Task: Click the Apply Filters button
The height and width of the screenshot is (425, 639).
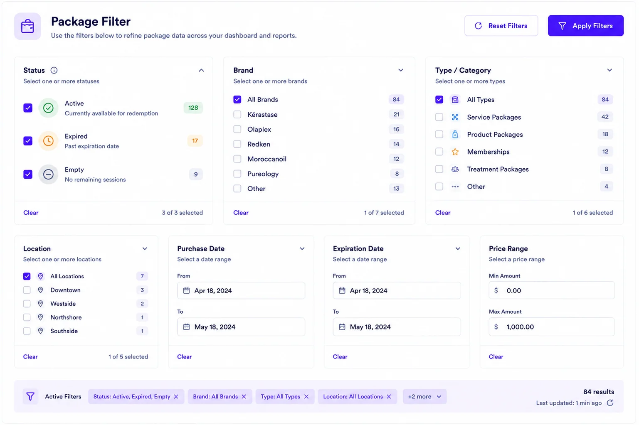Action: pos(586,26)
